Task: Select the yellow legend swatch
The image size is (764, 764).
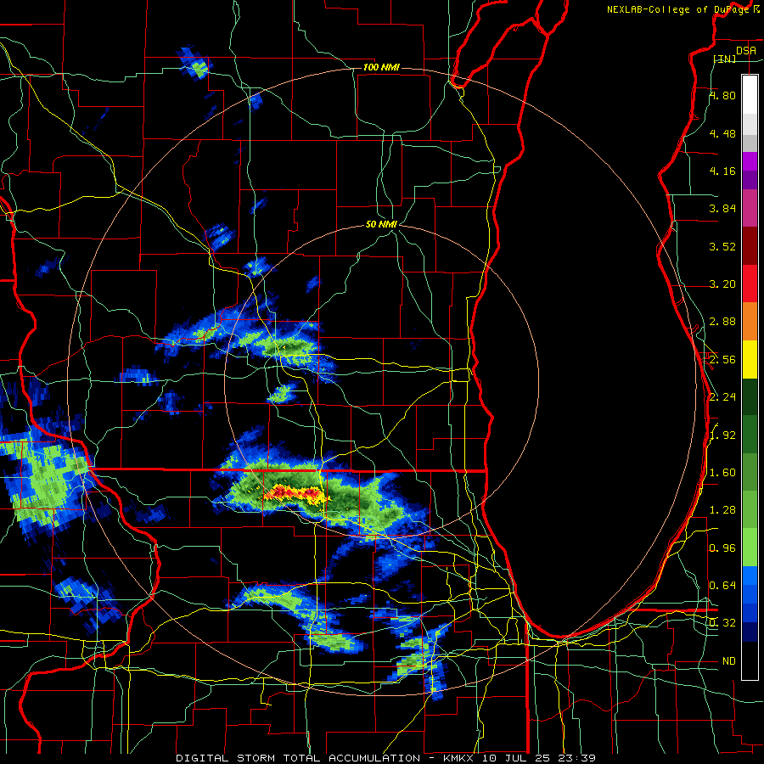Action: (x=750, y=359)
